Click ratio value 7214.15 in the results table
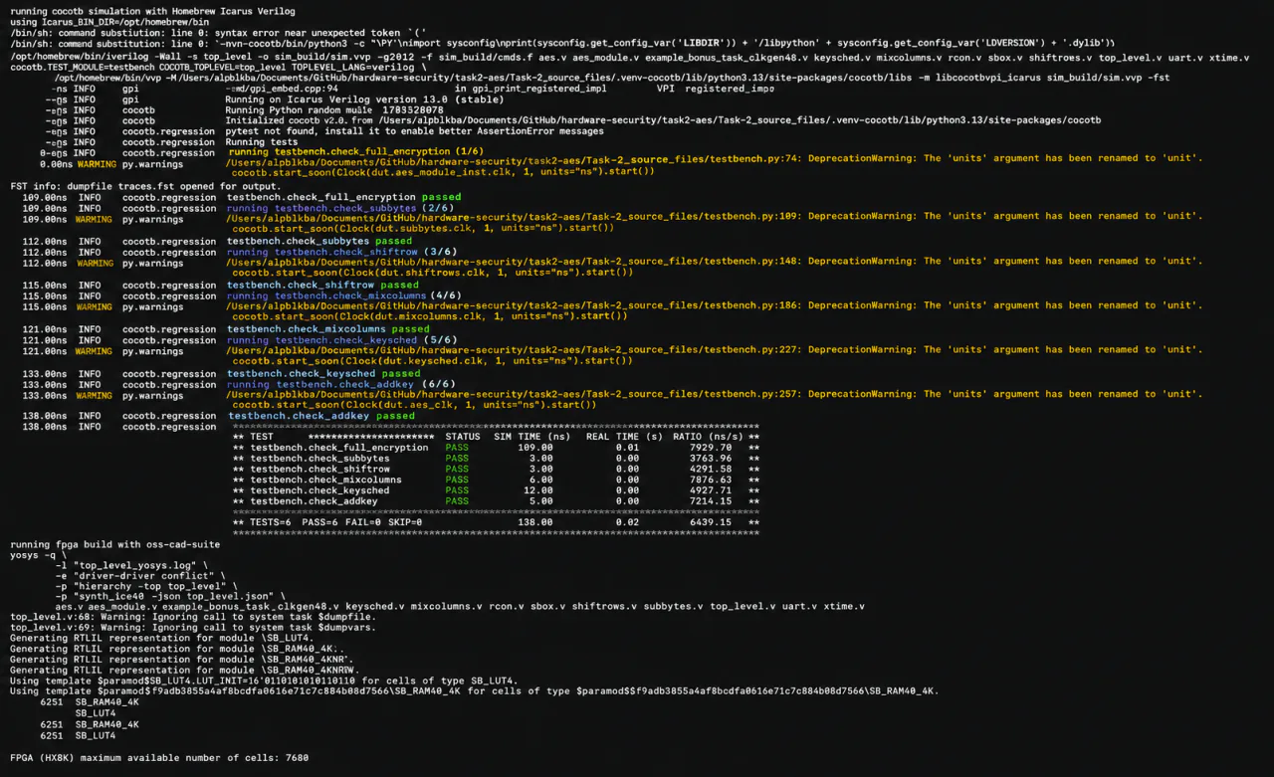The width and height of the screenshot is (1274, 777). pos(711,501)
